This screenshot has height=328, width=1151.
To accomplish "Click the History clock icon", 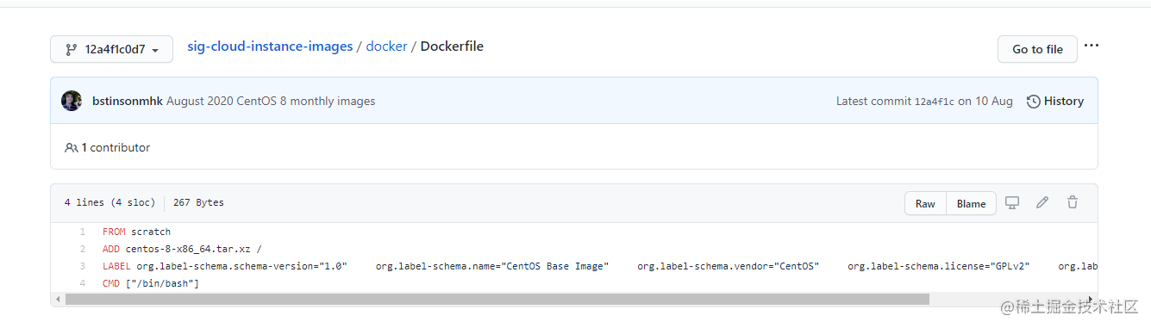I will 1033,102.
